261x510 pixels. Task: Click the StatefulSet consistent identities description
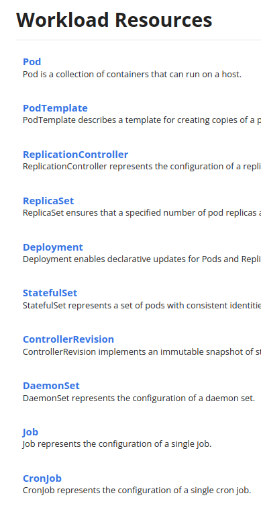pos(142,306)
